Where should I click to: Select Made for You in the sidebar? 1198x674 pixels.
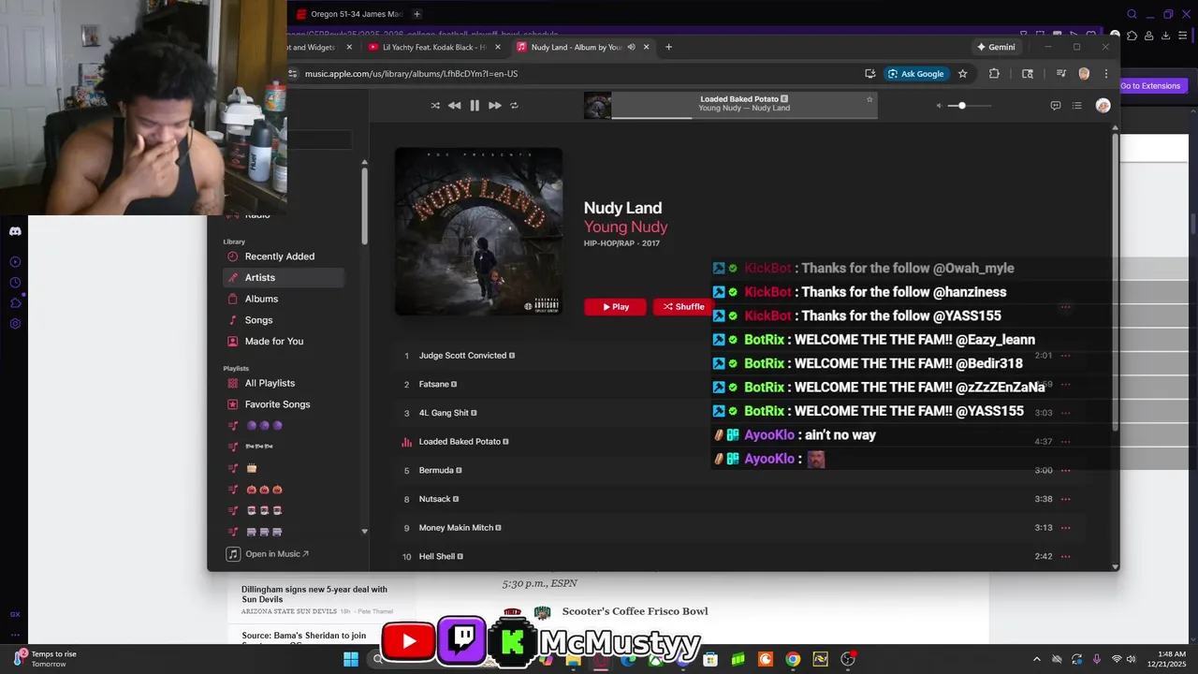click(284, 341)
